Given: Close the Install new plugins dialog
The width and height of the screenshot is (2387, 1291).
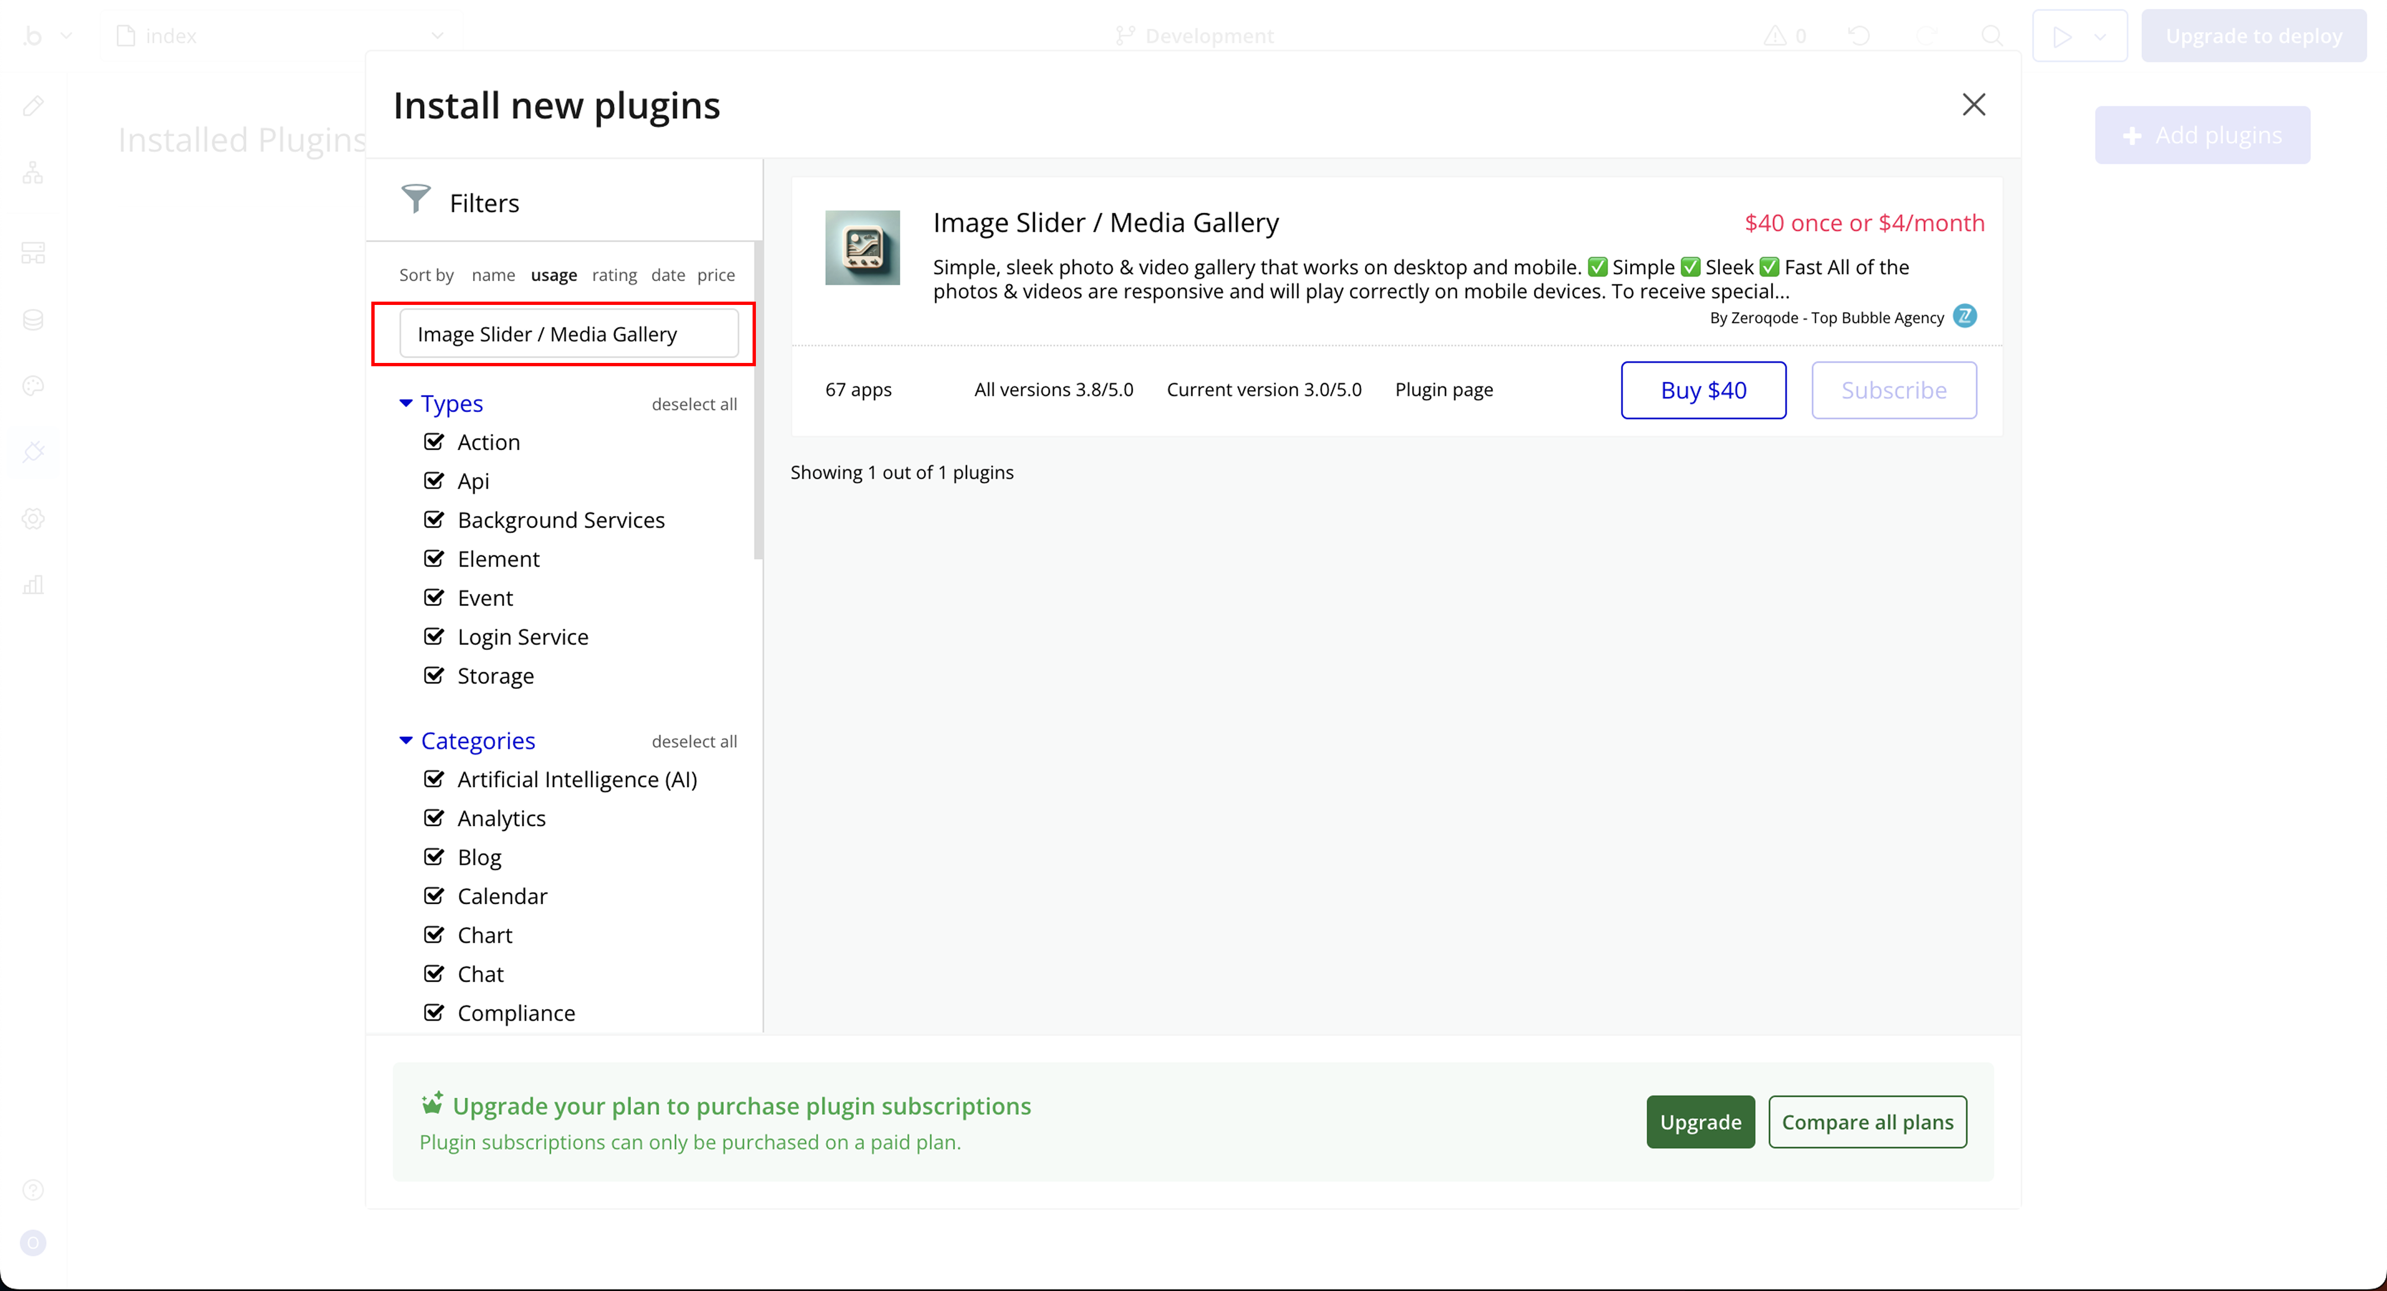Looking at the screenshot, I should (x=1973, y=104).
